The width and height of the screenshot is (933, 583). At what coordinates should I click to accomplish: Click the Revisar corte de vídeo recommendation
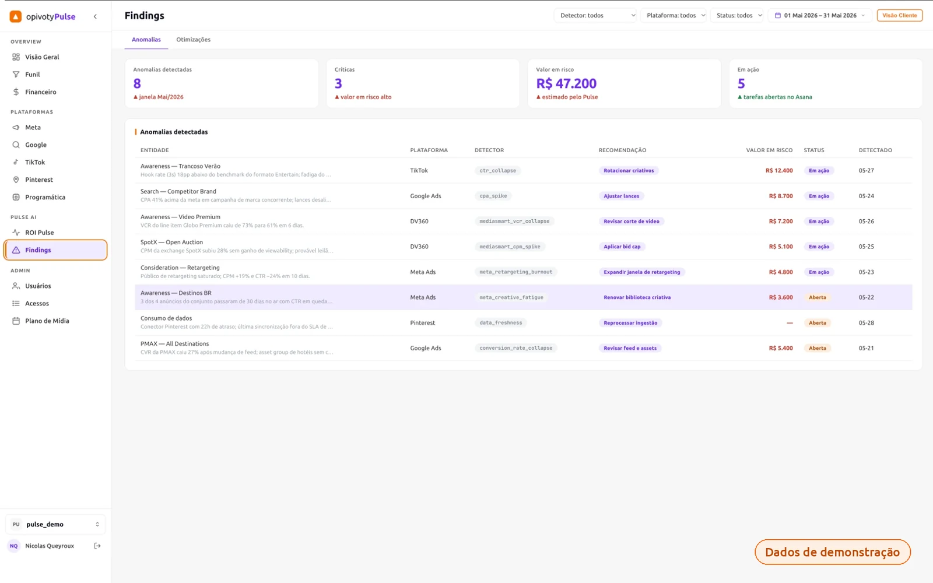coord(632,222)
